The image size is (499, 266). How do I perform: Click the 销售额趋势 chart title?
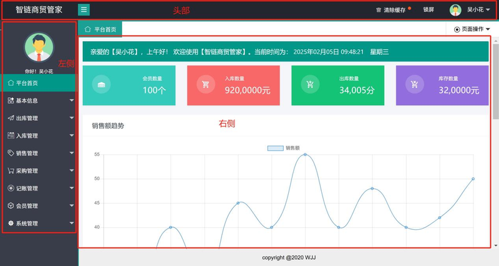coord(108,126)
